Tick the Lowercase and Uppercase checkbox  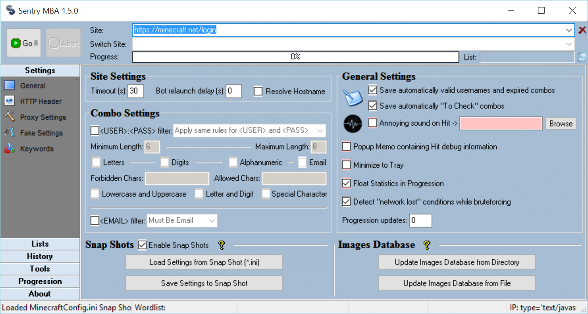pos(95,194)
